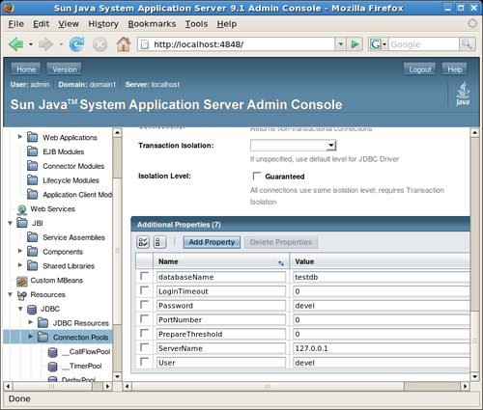Expand the Components tree node
The image size is (483, 410).
(20, 250)
